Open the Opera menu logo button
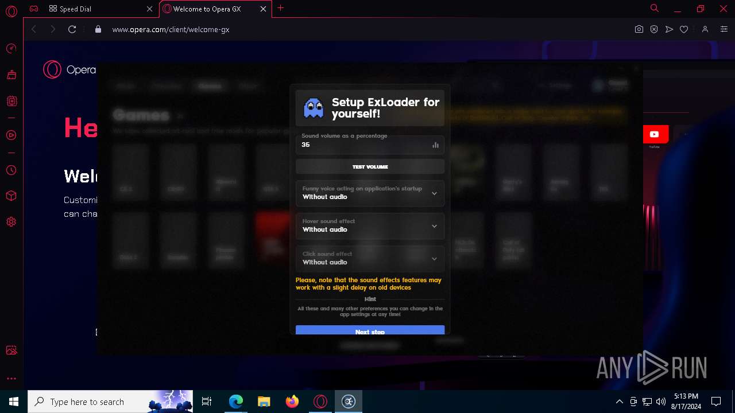Viewport: 735px width, 413px height. 11,11
